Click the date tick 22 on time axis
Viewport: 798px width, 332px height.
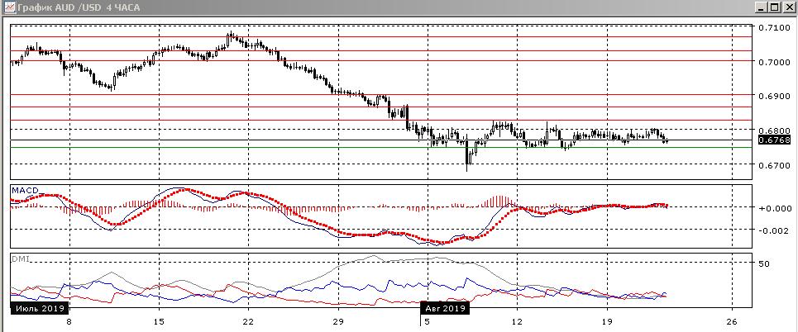(248, 321)
